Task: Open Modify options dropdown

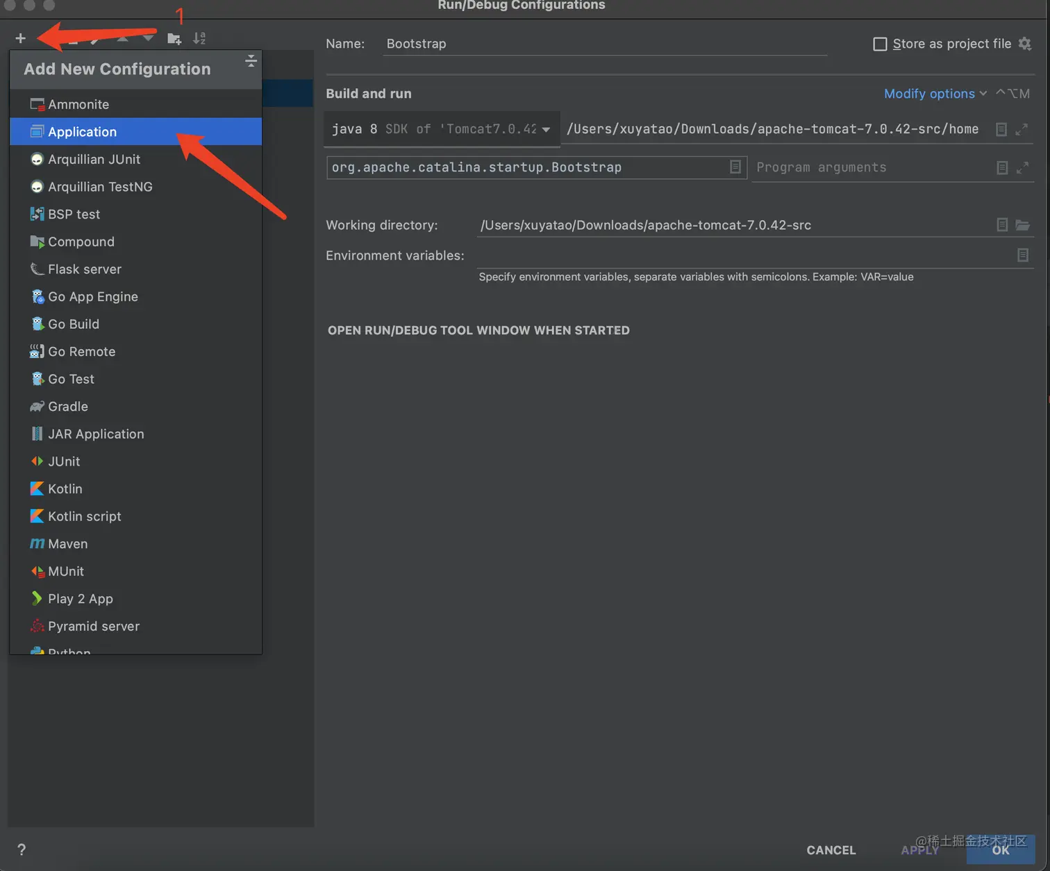Action: [935, 94]
